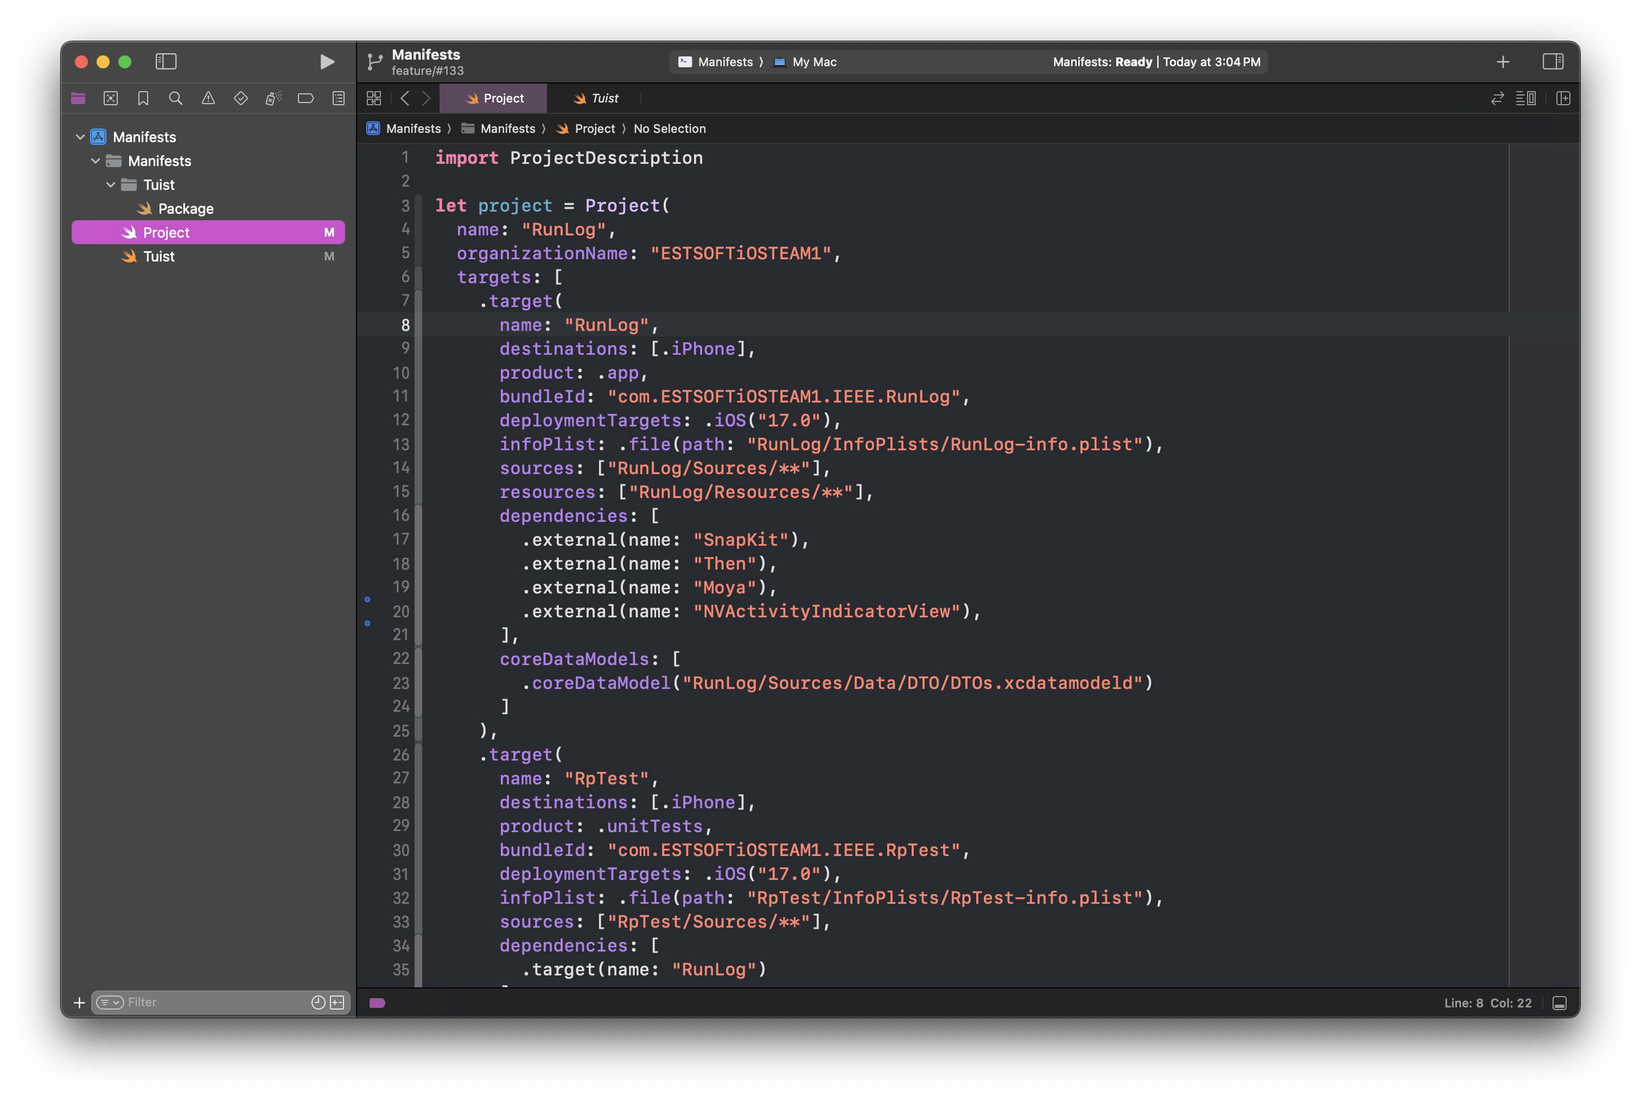This screenshot has width=1641, height=1098.
Task: Collapse the root Manifests project
Action: (80, 137)
